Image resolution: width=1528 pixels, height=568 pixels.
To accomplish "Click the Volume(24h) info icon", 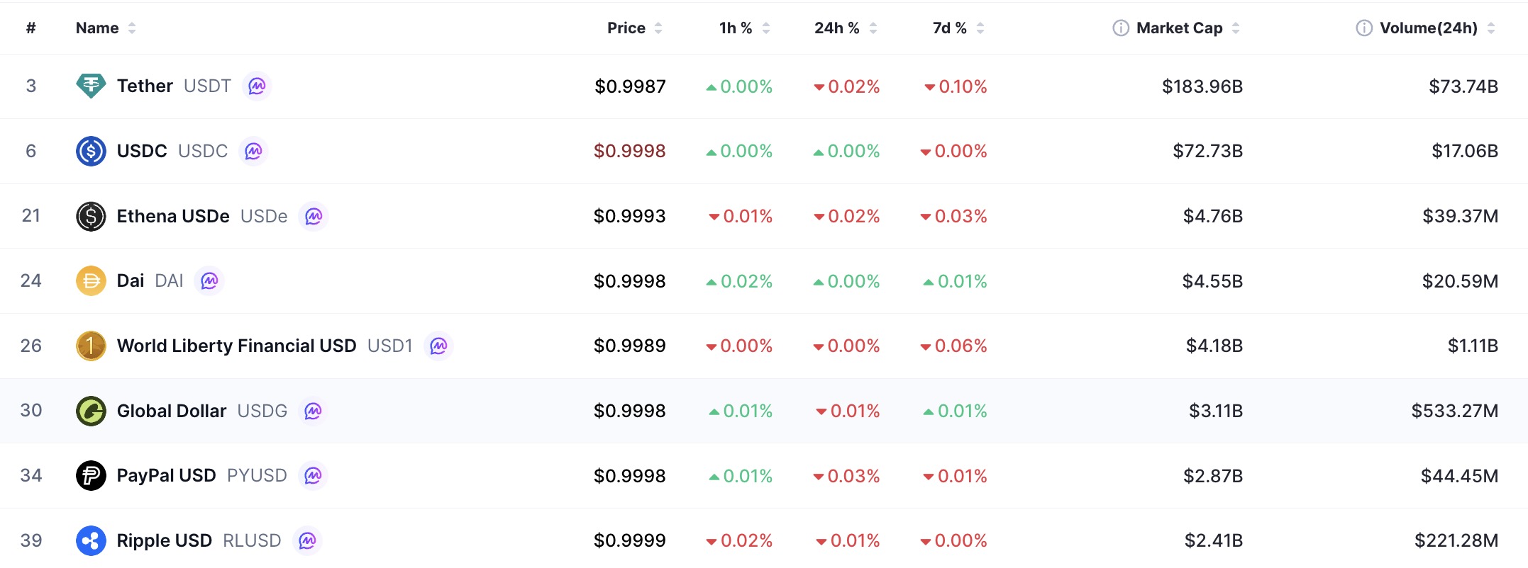I will 1364,28.
